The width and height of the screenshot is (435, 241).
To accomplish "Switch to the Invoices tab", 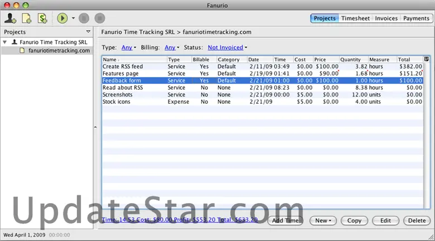I will [x=386, y=18].
